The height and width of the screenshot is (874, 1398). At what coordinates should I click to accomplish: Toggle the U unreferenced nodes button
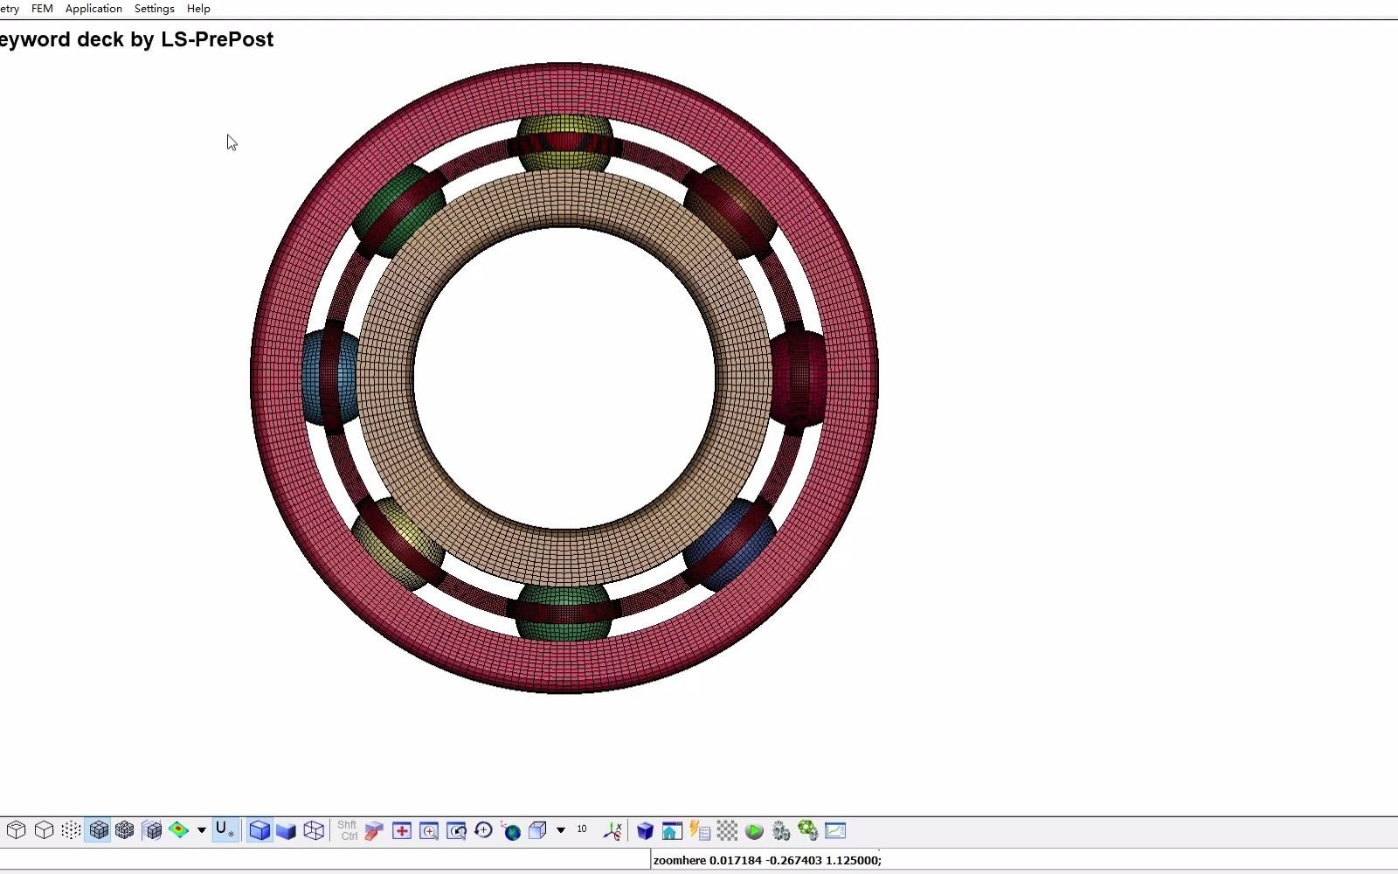(x=225, y=830)
